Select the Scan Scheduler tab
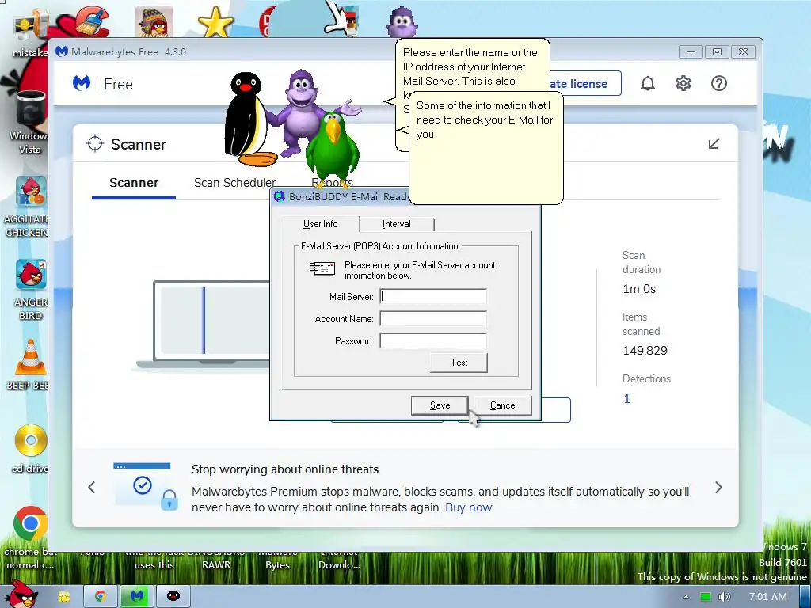Viewport: 811px width, 608px height. click(234, 183)
